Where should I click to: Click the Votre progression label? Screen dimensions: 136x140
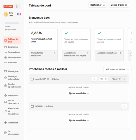pos(10,28)
